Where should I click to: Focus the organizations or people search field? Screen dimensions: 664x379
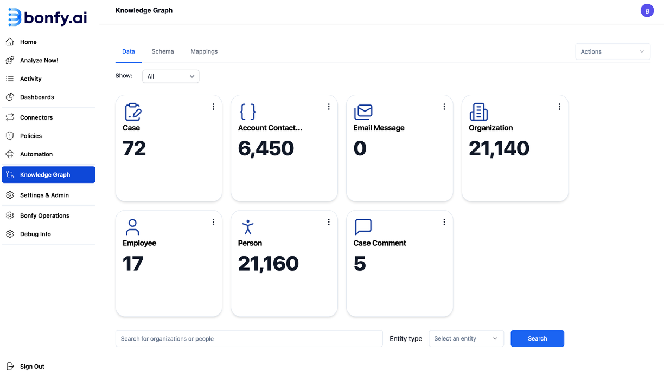coord(249,338)
